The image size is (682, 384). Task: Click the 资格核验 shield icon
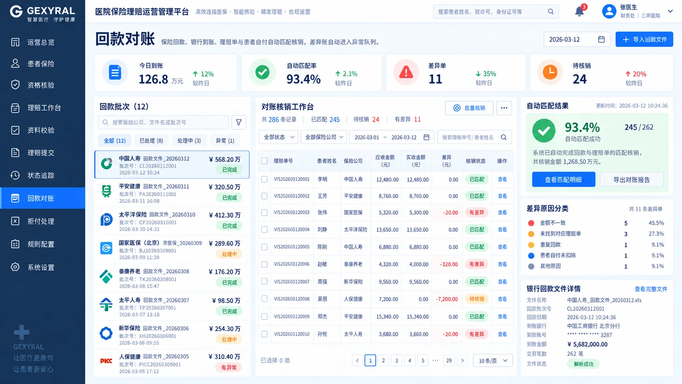pyautogui.click(x=15, y=85)
